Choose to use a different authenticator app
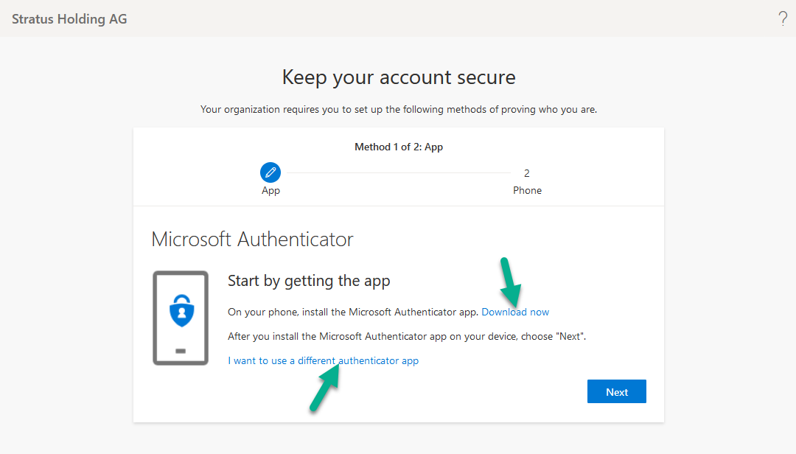The image size is (796, 454). point(324,360)
